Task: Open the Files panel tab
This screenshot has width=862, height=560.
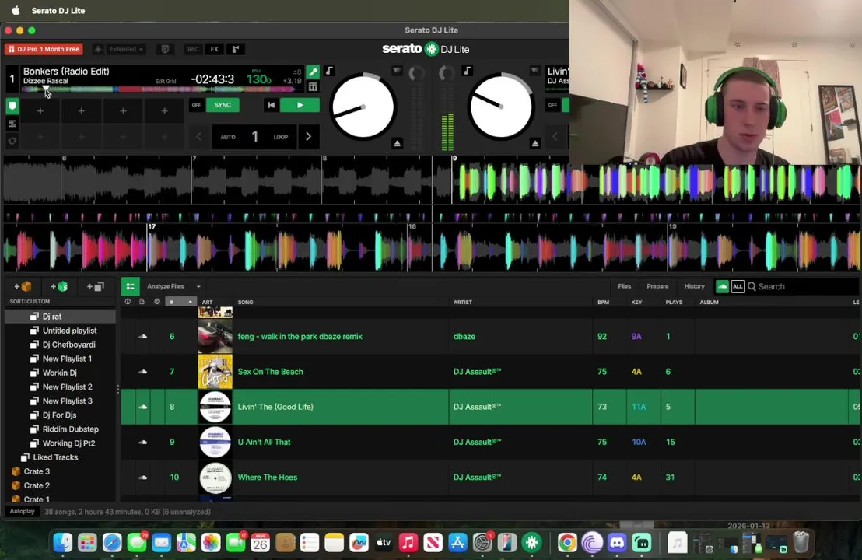Action: pyautogui.click(x=624, y=286)
